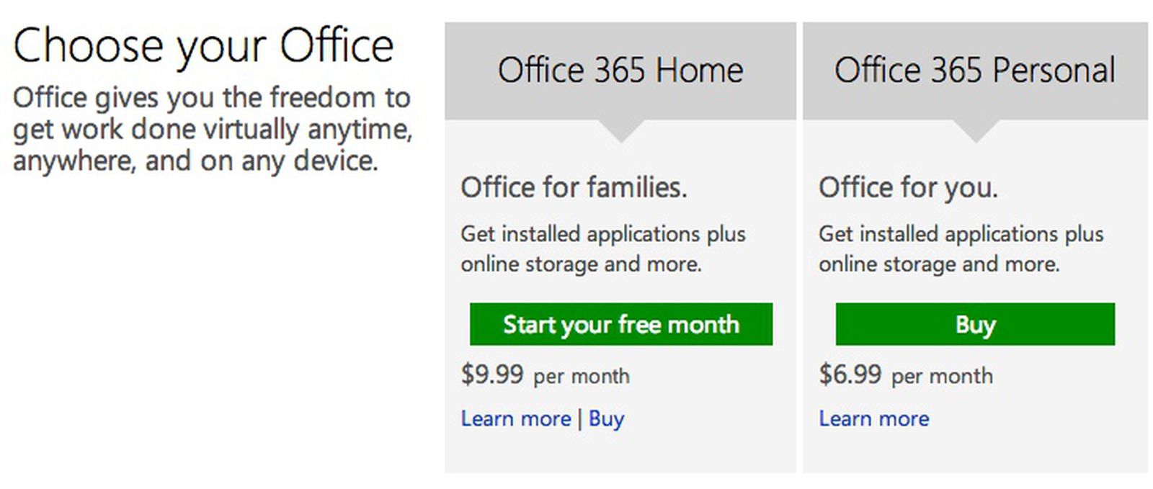This screenshot has height=489, width=1153.
Task: Click the separator between Learn more and Buy
Action: click(581, 418)
